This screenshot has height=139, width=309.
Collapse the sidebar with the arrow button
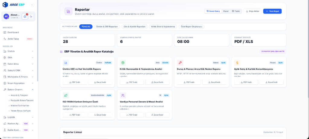[32, 5]
